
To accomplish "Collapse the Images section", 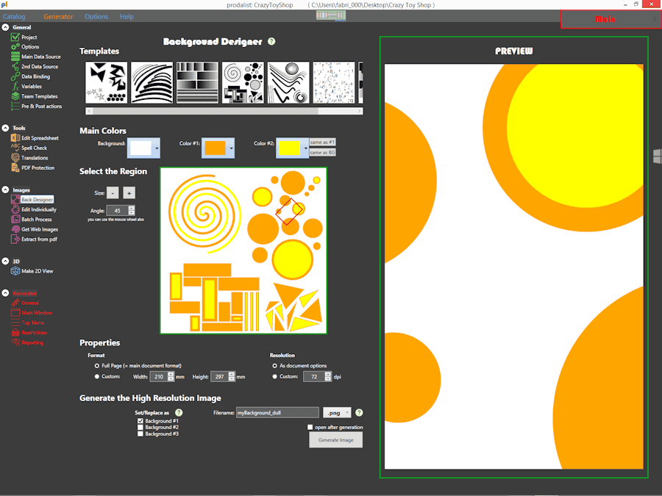I will 5,190.
